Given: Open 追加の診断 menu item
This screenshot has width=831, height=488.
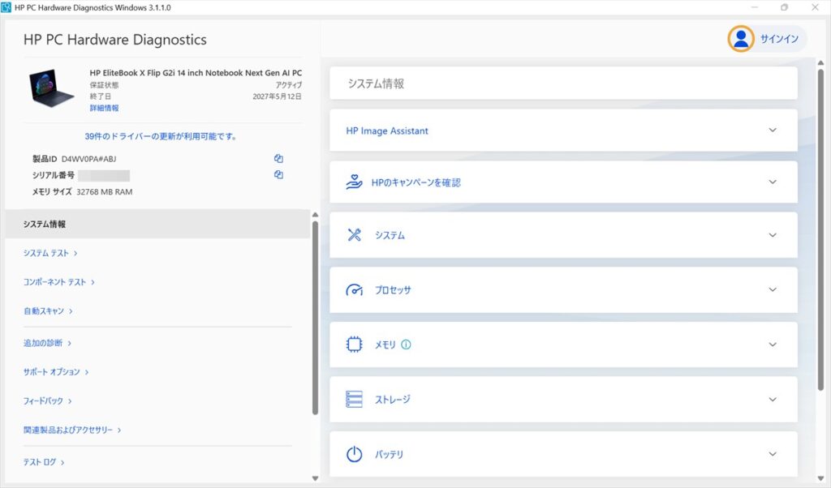Looking at the screenshot, I should point(47,343).
